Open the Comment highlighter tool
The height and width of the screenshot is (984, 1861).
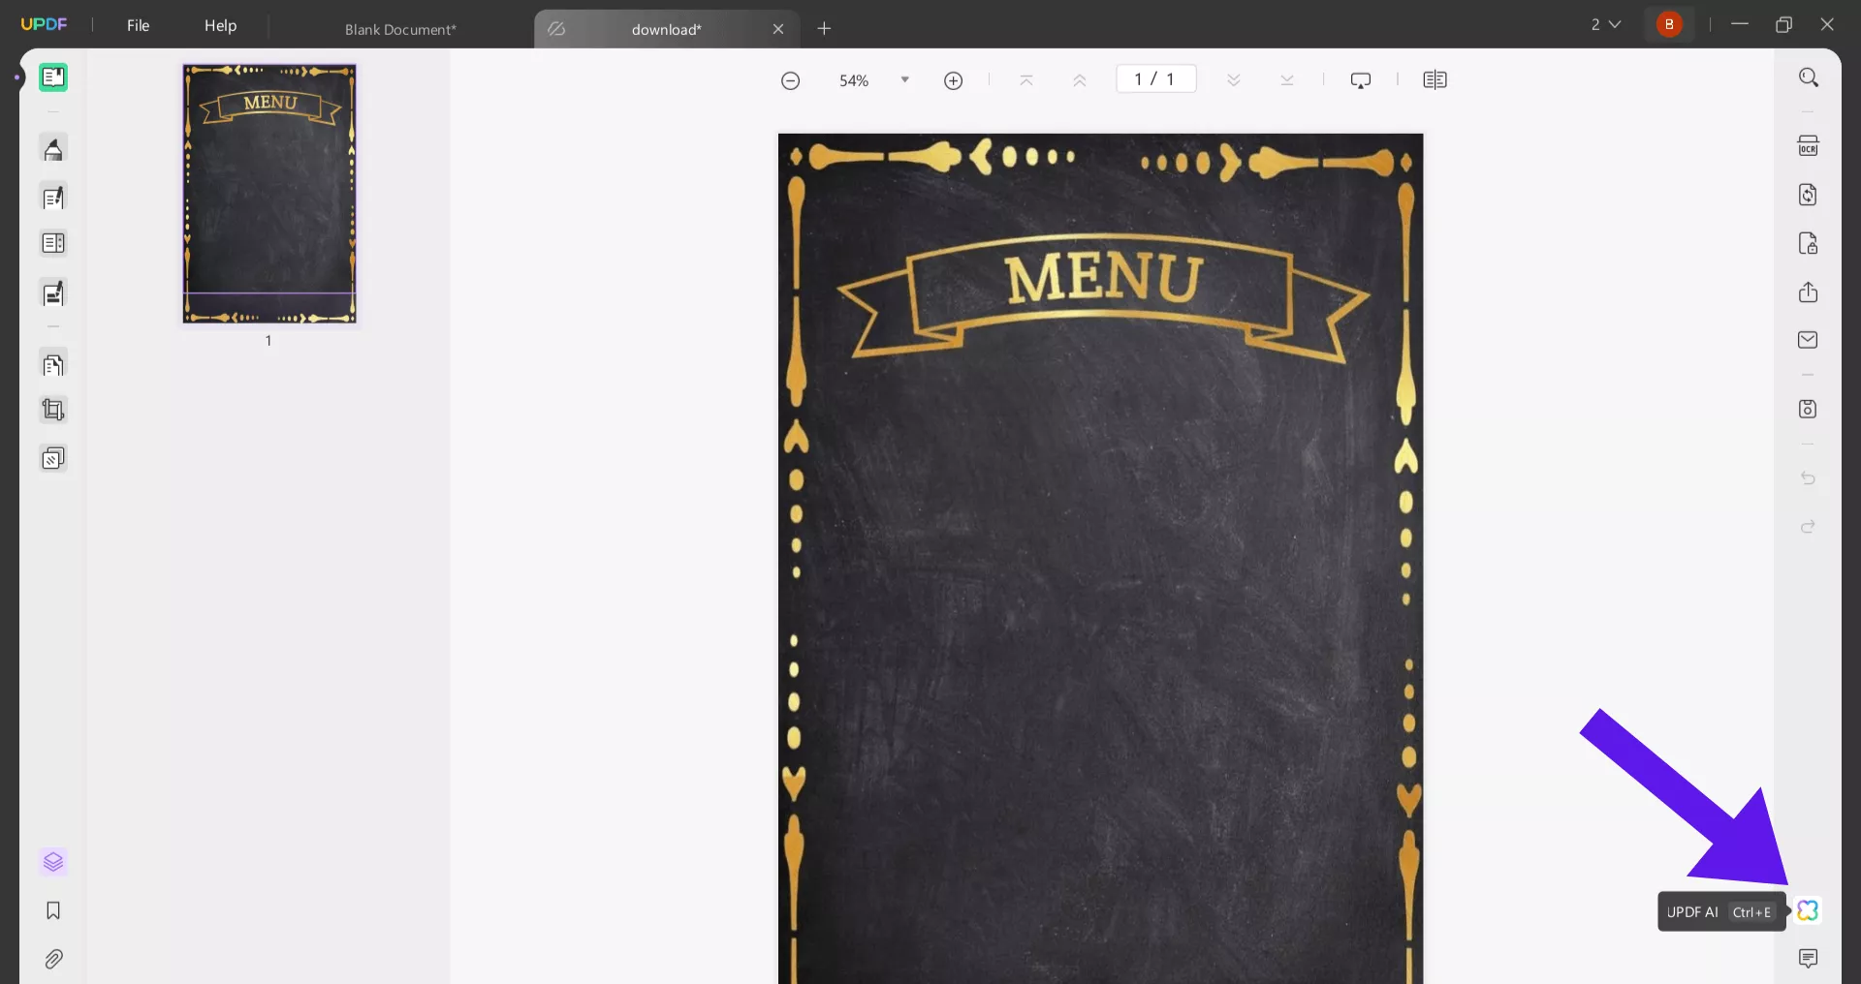tap(53, 149)
